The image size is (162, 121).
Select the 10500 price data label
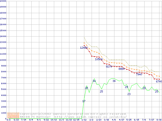click(99, 59)
